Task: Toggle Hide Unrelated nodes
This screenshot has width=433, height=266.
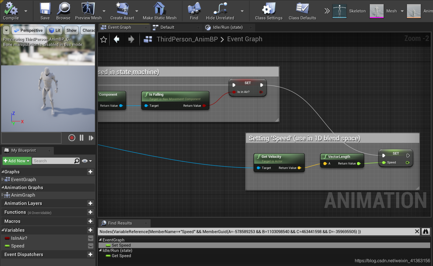Action: coord(220,11)
